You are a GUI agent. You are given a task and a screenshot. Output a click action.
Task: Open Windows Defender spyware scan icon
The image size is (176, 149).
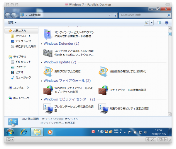48,53
